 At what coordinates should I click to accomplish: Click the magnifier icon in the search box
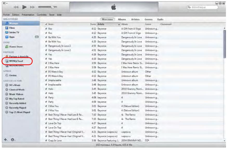(x=189, y=7)
